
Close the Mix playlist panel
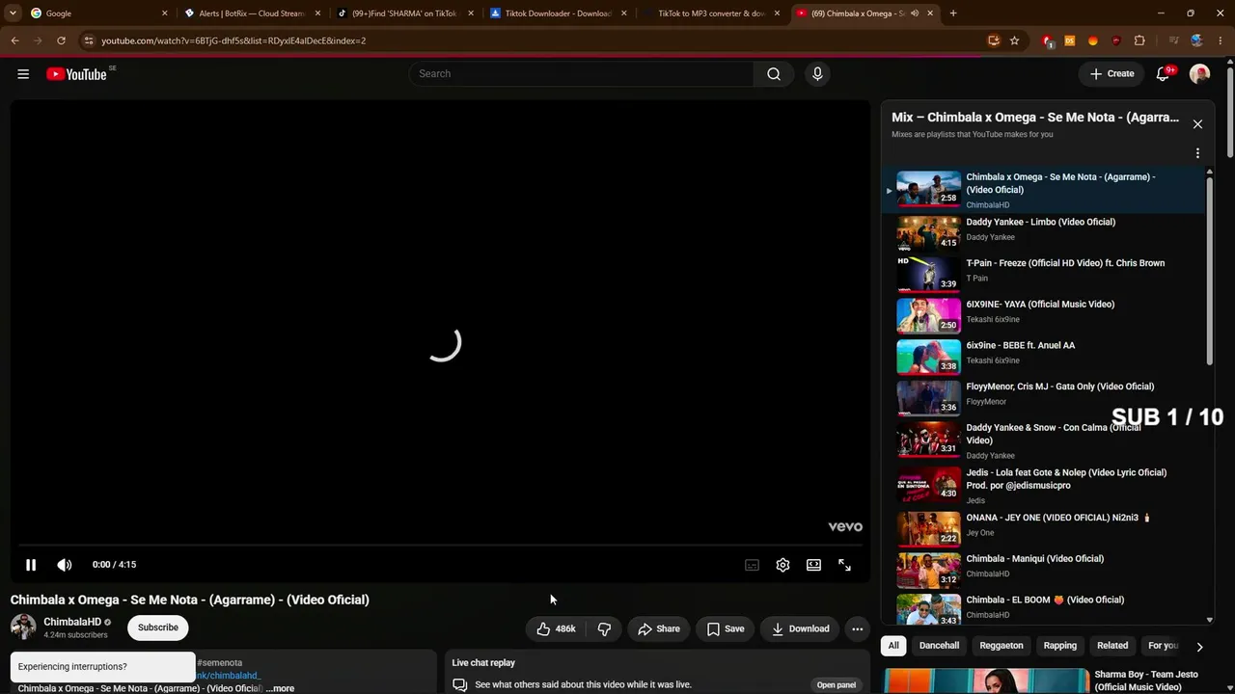coord(1197,124)
